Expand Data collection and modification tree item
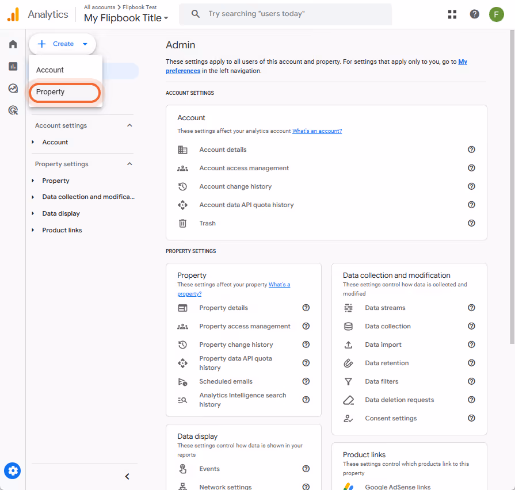This screenshot has height=490, width=515. coord(33,197)
